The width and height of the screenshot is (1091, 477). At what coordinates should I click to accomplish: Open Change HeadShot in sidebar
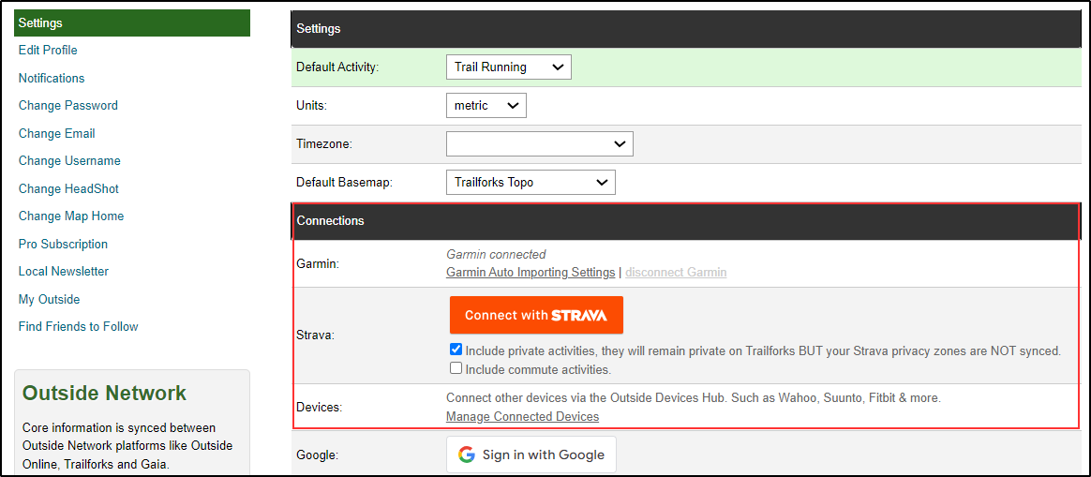pos(68,189)
